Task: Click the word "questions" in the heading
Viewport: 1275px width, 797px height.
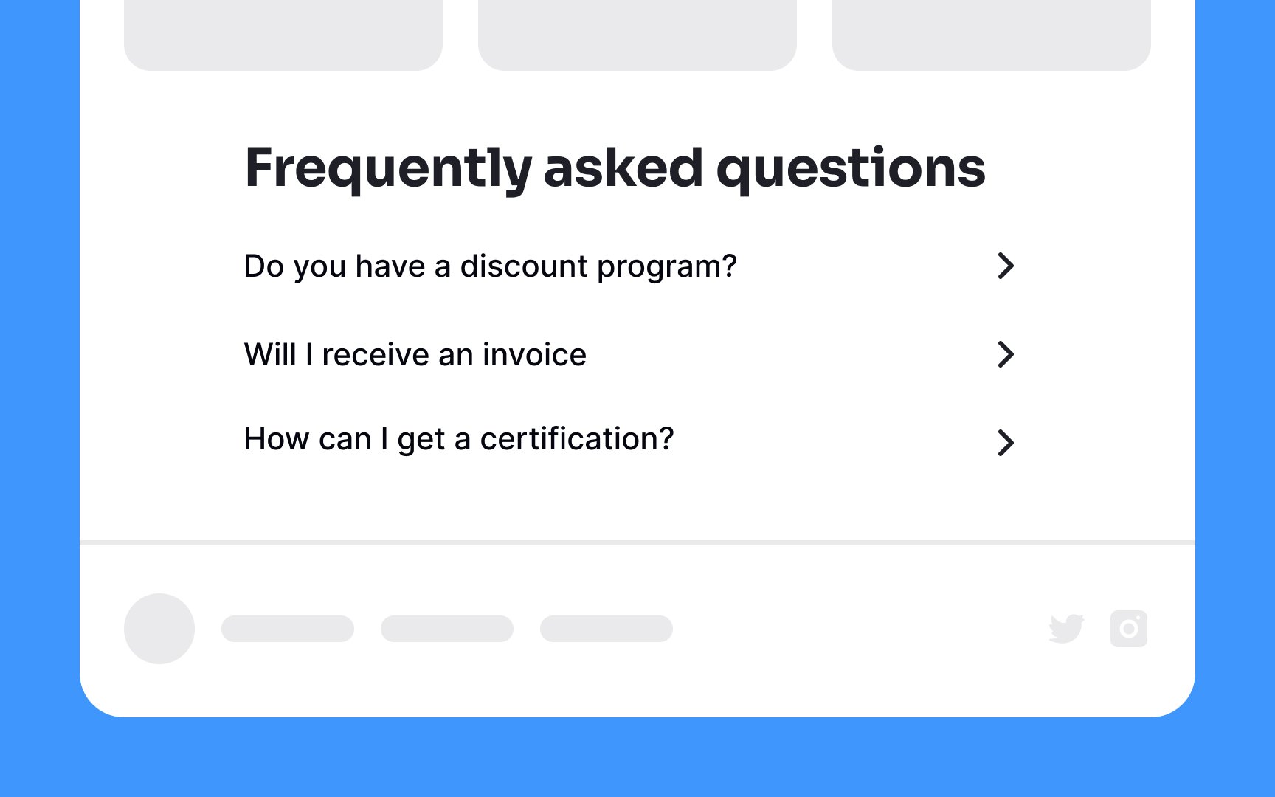Action: (851, 169)
